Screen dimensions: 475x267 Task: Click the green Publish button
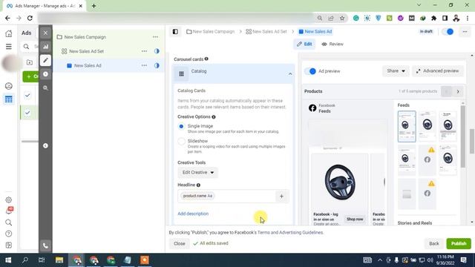pyautogui.click(x=459, y=244)
